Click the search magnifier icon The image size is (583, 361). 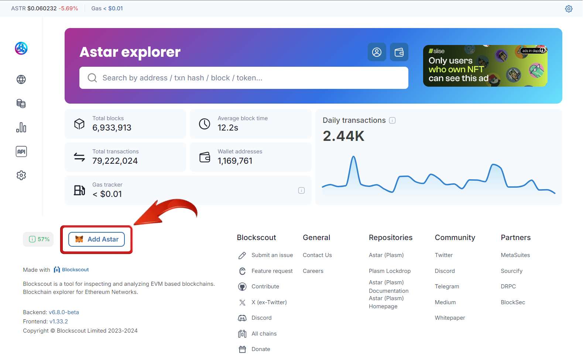click(x=92, y=78)
